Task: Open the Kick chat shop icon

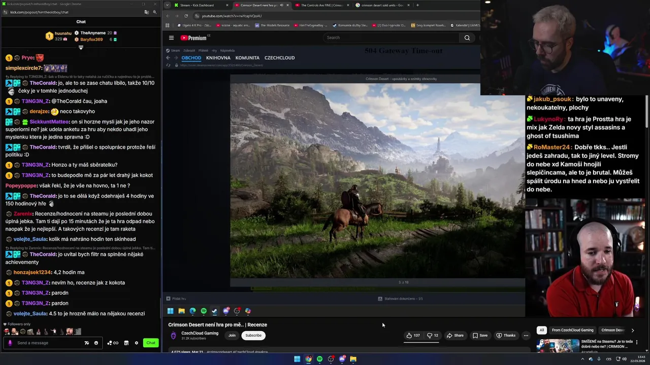Action: pyautogui.click(x=126, y=343)
